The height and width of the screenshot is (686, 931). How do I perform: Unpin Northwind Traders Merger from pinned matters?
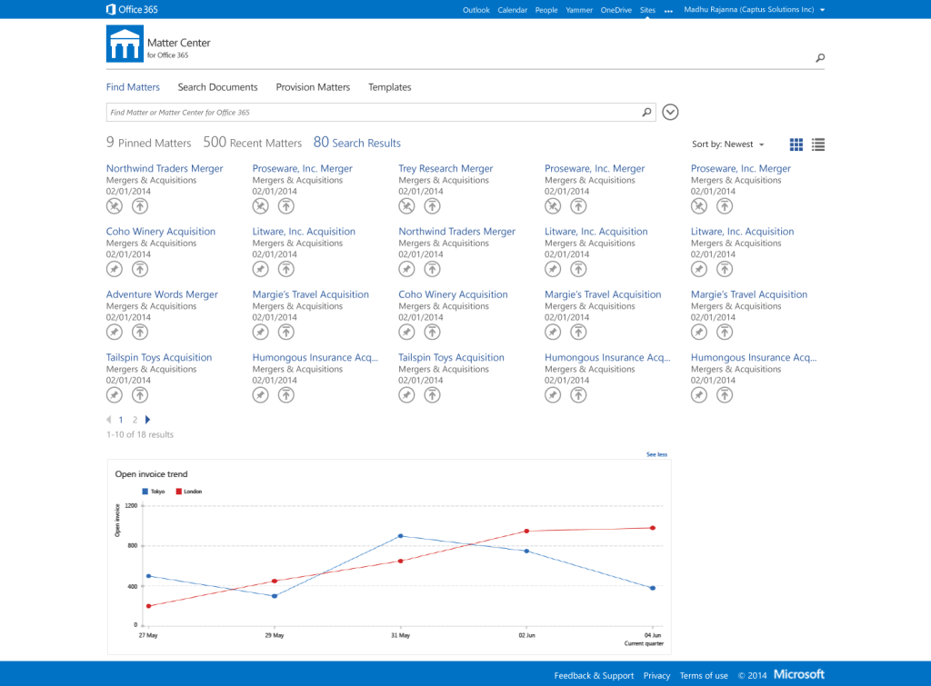(114, 206)
